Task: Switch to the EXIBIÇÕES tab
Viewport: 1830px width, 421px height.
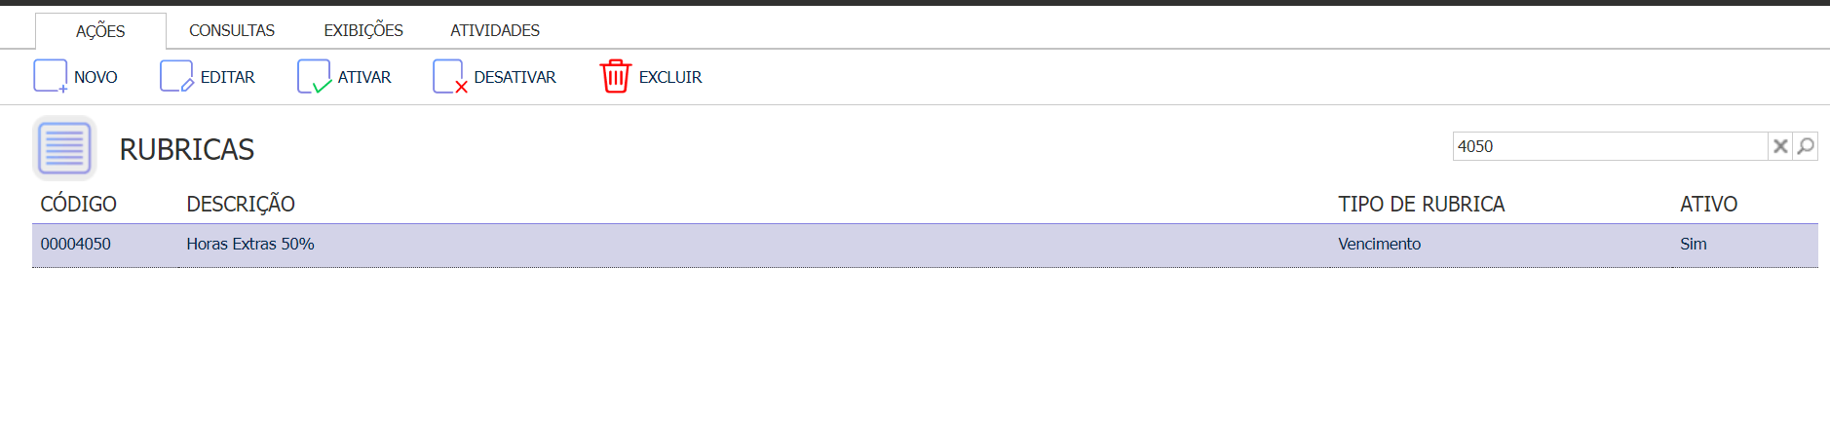Action: pos(363,30)
